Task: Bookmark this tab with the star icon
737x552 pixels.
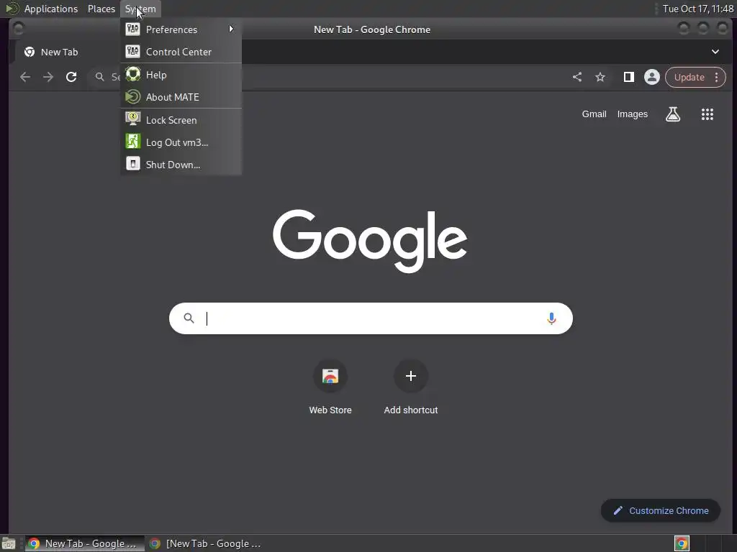Action: [x=600, y=77]
